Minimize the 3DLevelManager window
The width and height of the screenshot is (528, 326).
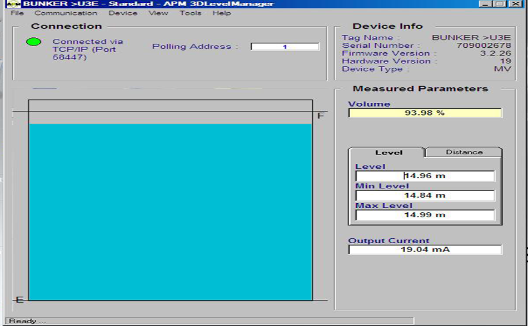coord(485,4)
